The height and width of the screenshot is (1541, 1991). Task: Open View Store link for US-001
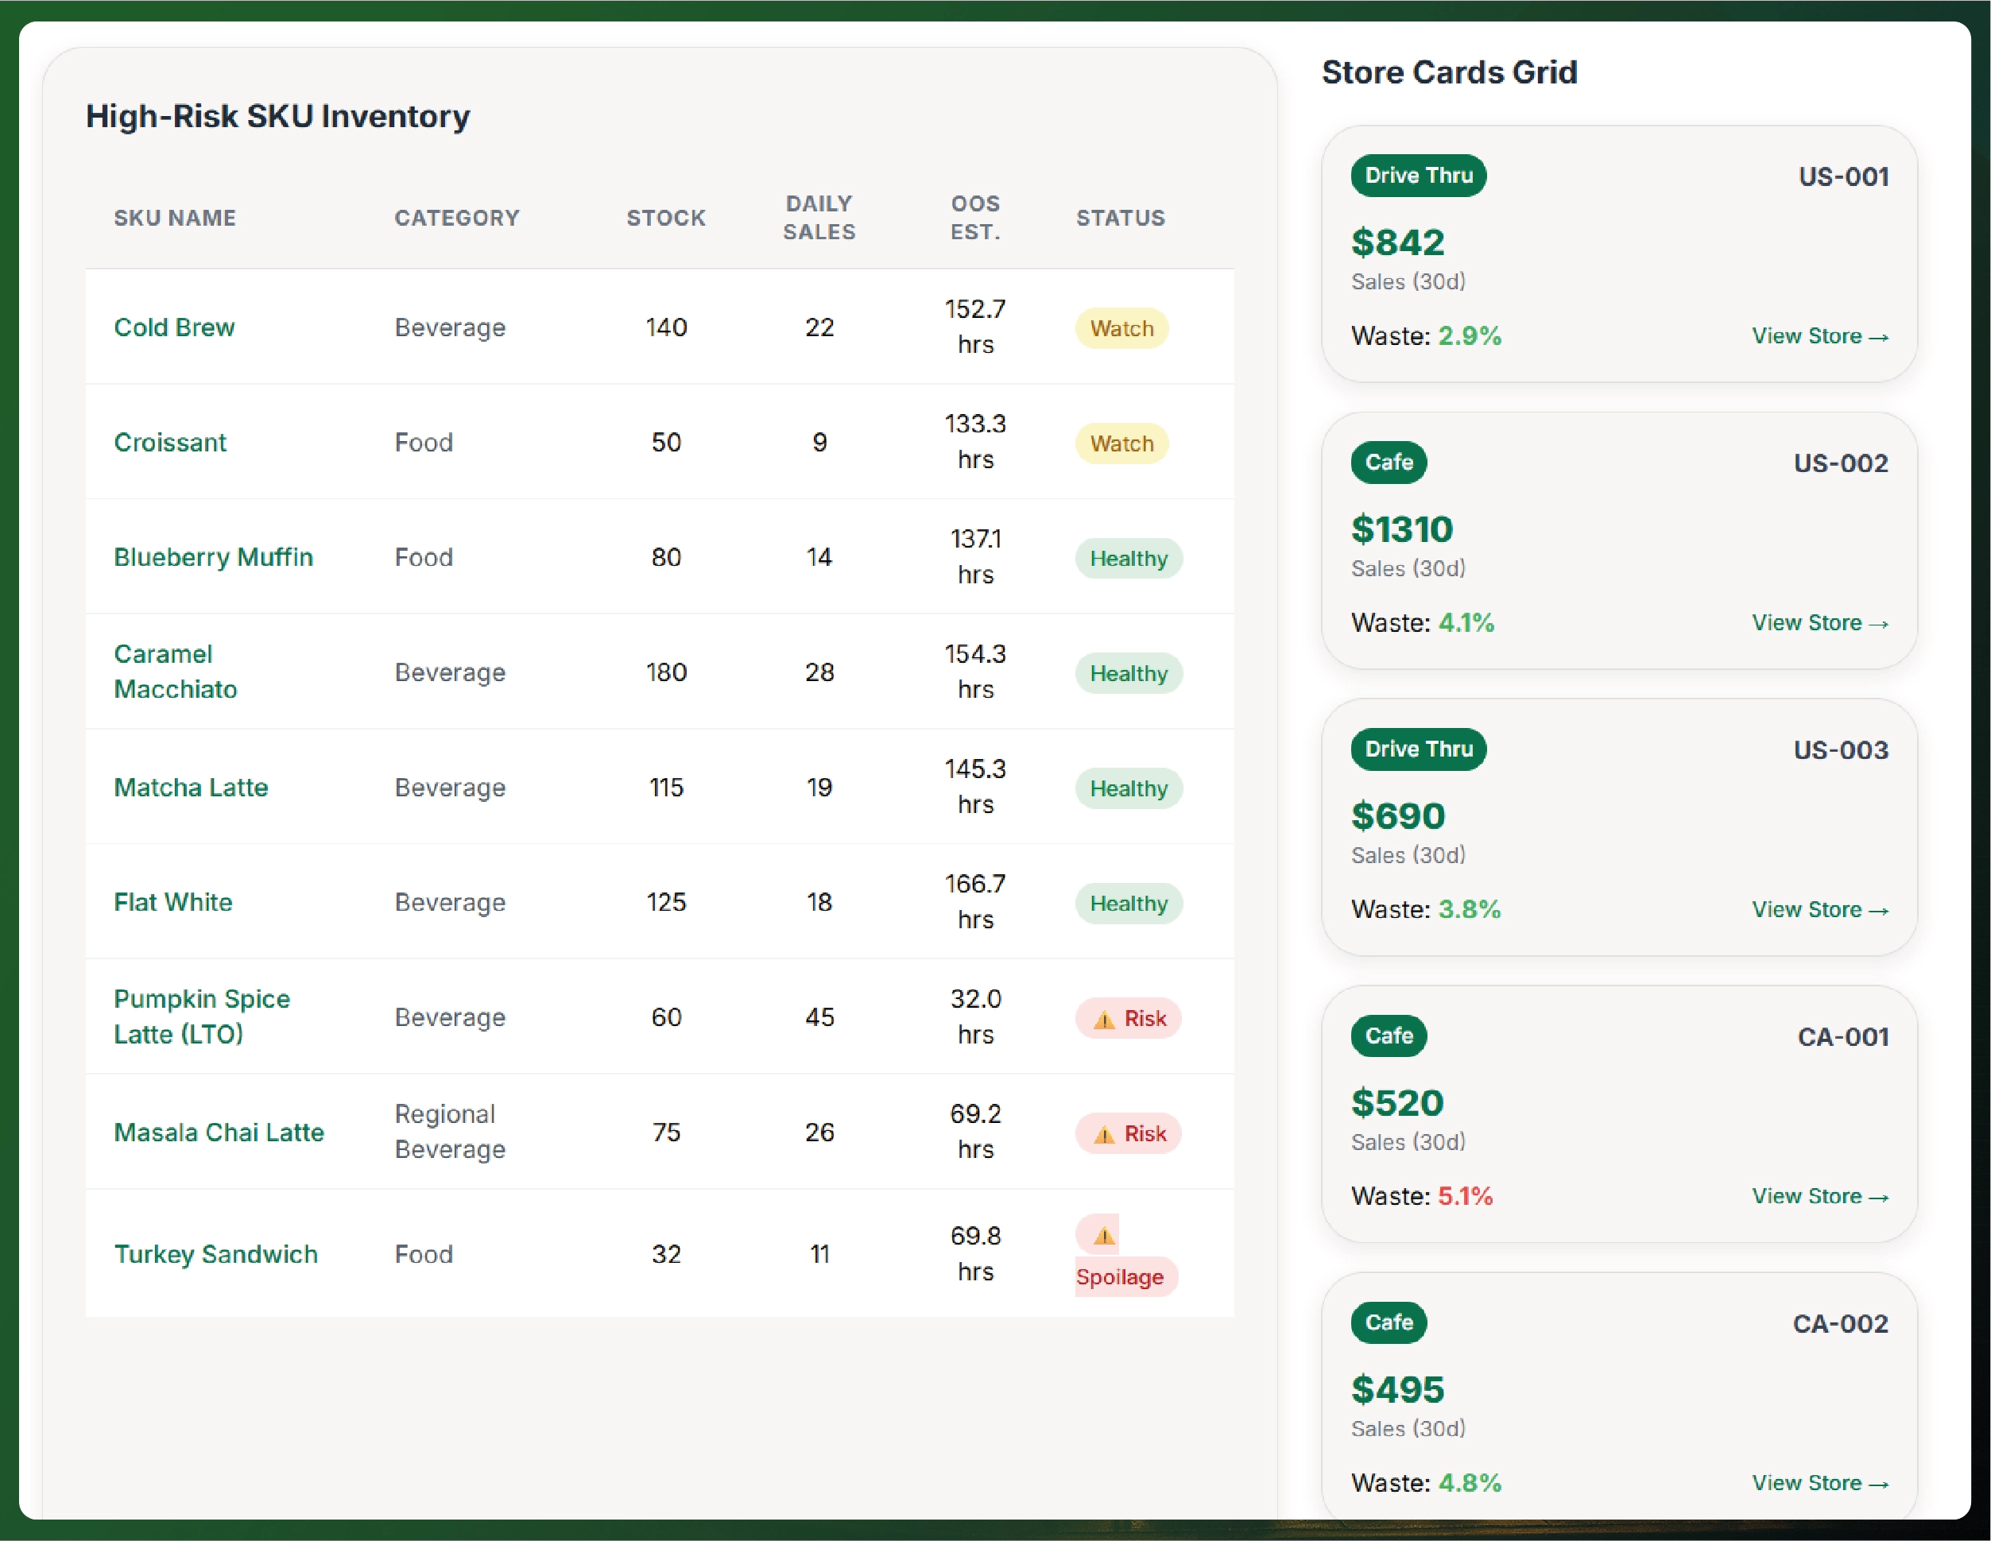coord(1819,336)
